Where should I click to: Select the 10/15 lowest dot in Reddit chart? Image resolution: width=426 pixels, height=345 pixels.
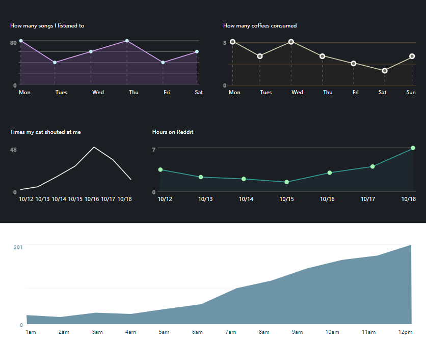[x=286, y=182]
